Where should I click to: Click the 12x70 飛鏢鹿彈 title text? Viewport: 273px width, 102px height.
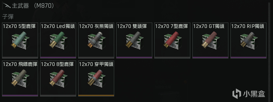point(20,64)
